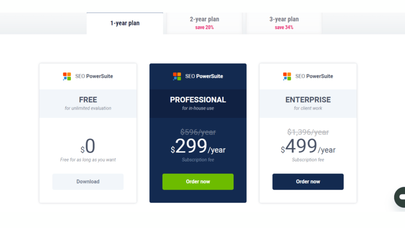
Task: Click the FREE plan title
Action: [x=88, y=100]
